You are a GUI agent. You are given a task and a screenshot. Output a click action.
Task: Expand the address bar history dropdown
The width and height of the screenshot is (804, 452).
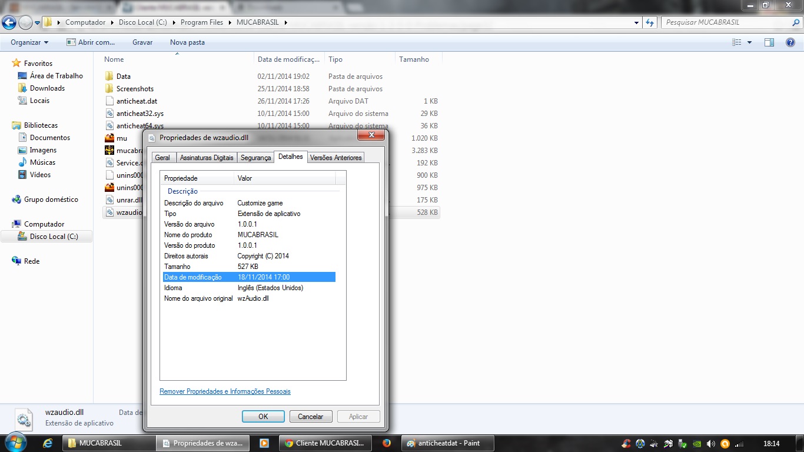point(637,22)
